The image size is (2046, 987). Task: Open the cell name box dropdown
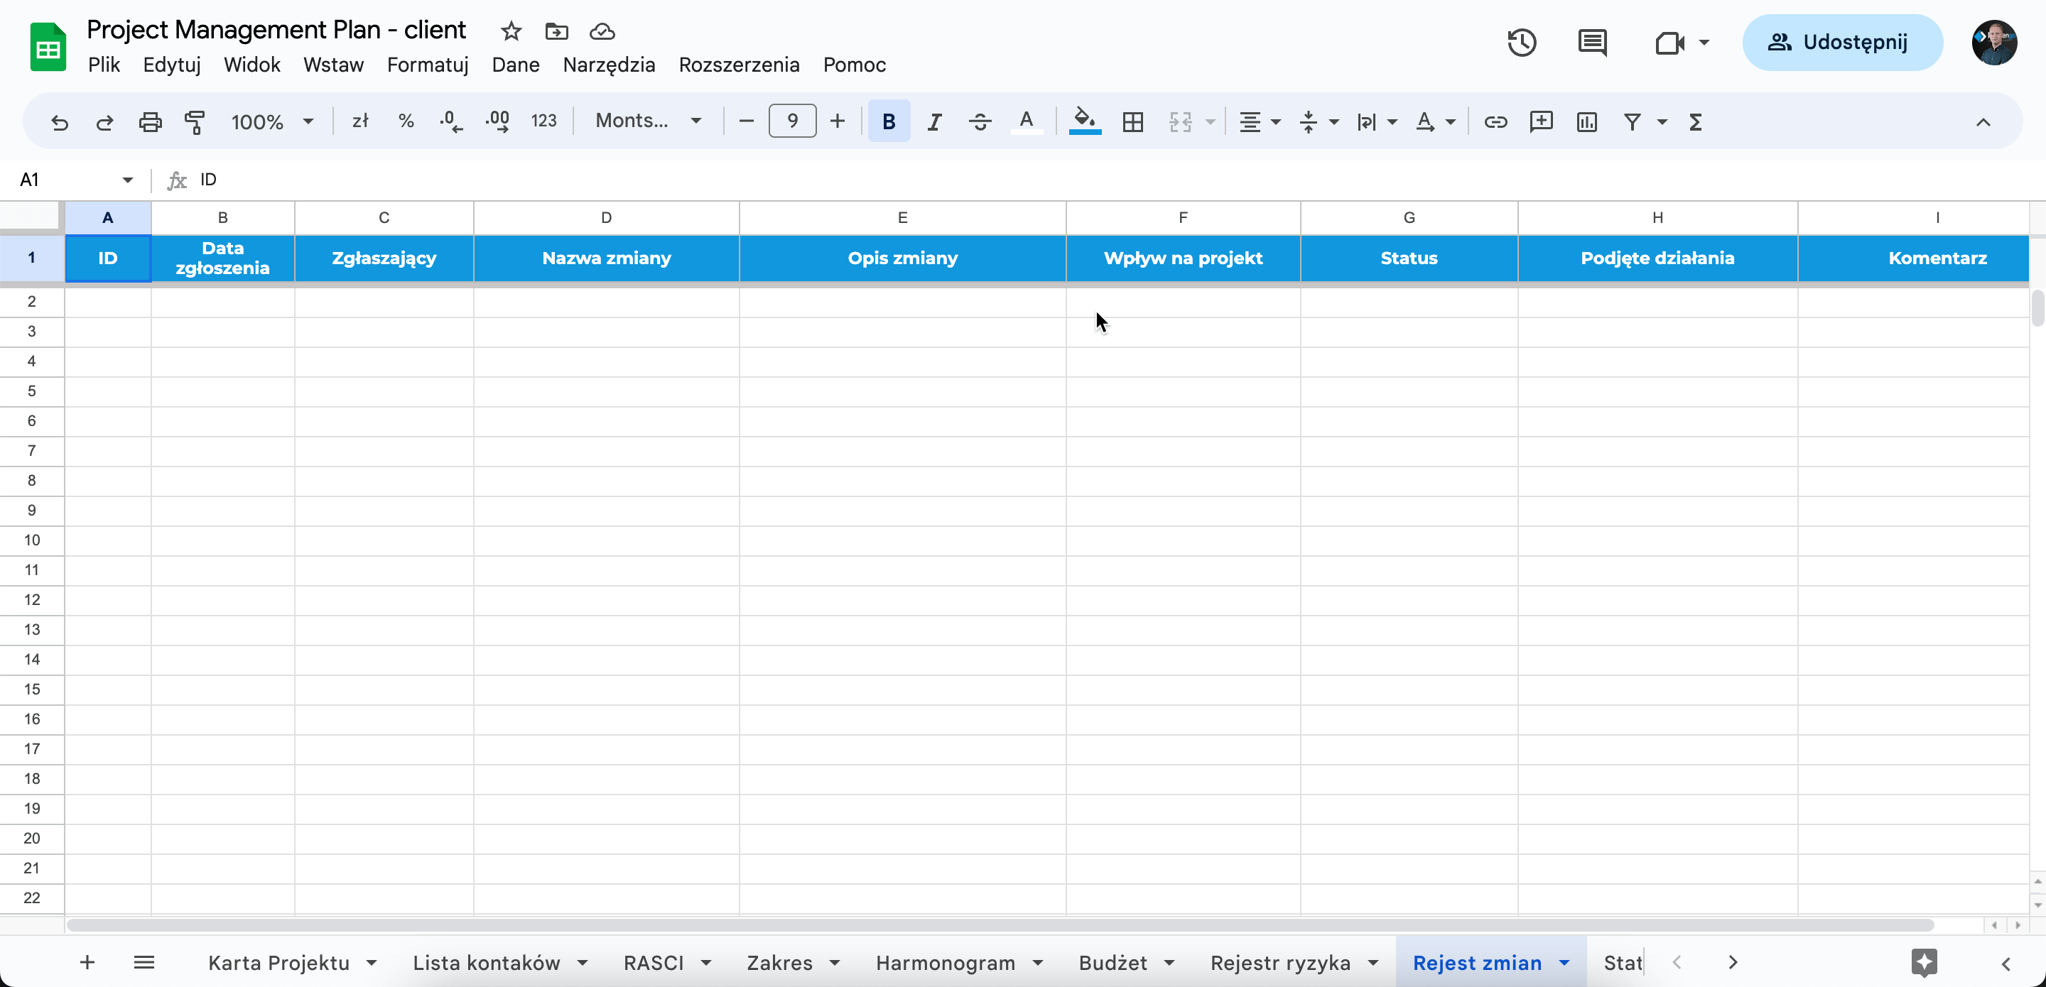point(127,180)
